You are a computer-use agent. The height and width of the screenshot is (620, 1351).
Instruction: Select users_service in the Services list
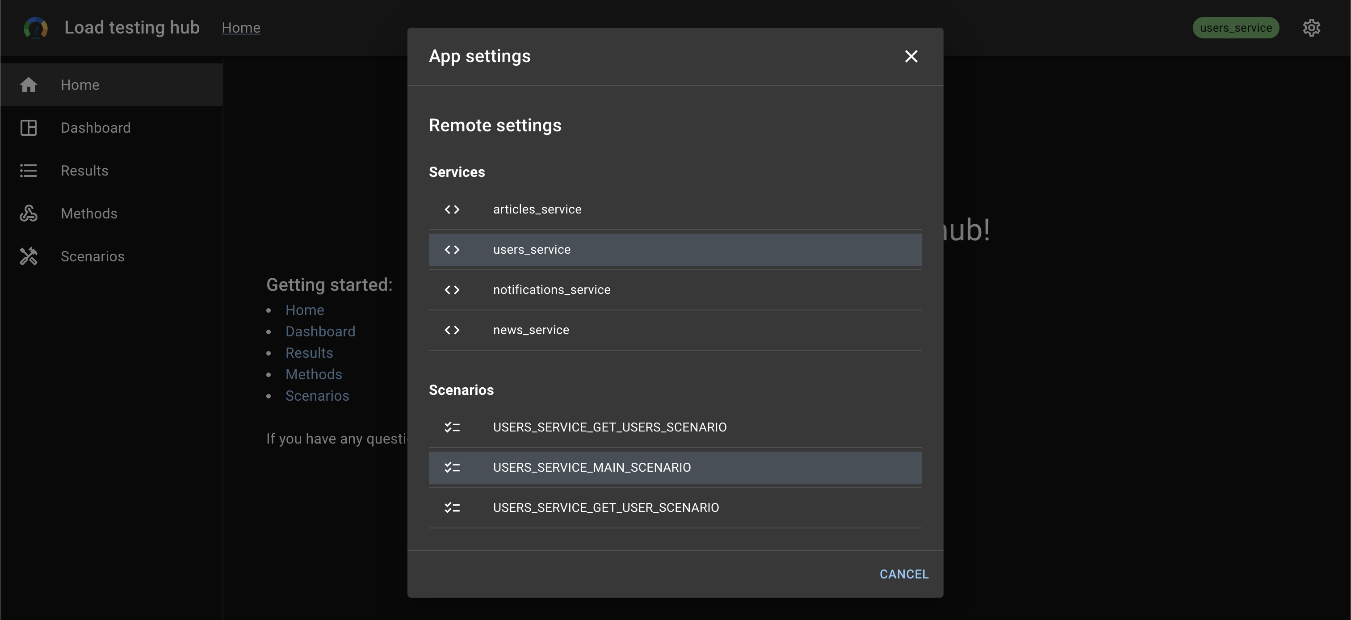click(675, 250)
